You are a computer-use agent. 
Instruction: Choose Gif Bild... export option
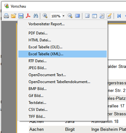coord(62,96)
